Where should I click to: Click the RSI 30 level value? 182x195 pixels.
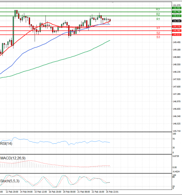pos(174,148)
